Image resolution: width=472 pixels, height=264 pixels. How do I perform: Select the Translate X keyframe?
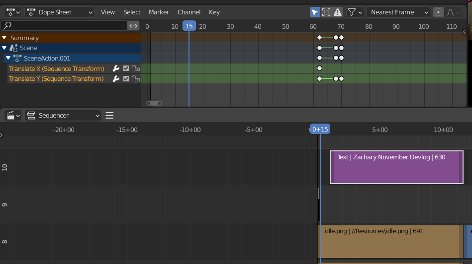[319, 68]
